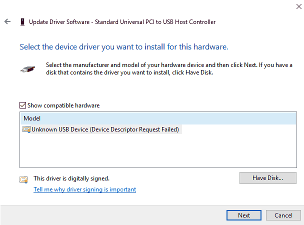Click the This driver is digitally signed text
Viewport: 304px width, 225px height.
pyautogui.click(x=71, y=178)
